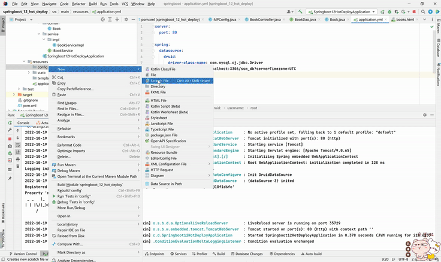Click the Pin tab icon in Run panel
Viewport: 441px width, 262px height.
(10, 179)
